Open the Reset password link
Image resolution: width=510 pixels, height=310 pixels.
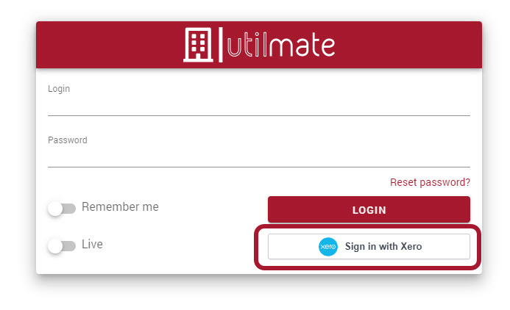(430, 182)
